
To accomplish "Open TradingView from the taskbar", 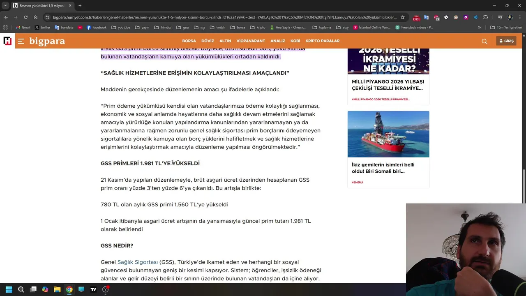I will point(93,289).
